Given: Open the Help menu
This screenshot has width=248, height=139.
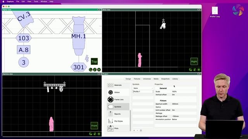Looking at the screenshot, I should 51,2.
